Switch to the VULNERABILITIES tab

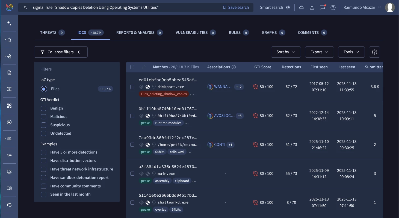pos(196,33)
